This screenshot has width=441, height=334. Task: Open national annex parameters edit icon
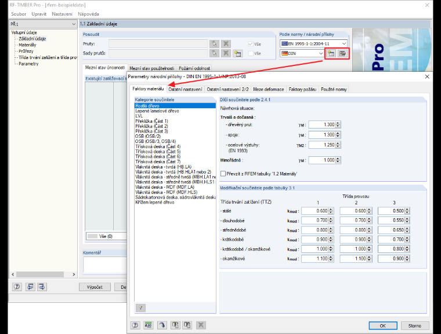pyautogui.click(x=342, y=53)
